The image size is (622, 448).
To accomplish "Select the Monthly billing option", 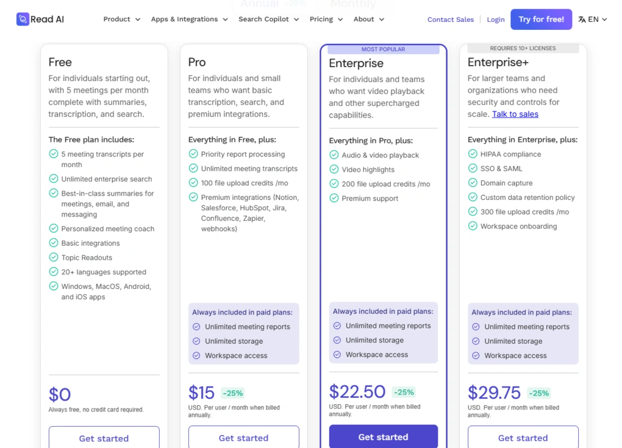I will tap(353, 4).
